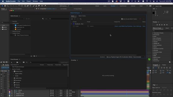Viewport: 173px width, 97px height.
Task: Switch Media Browser to thumbnail view icon
Action: [34, 56]
